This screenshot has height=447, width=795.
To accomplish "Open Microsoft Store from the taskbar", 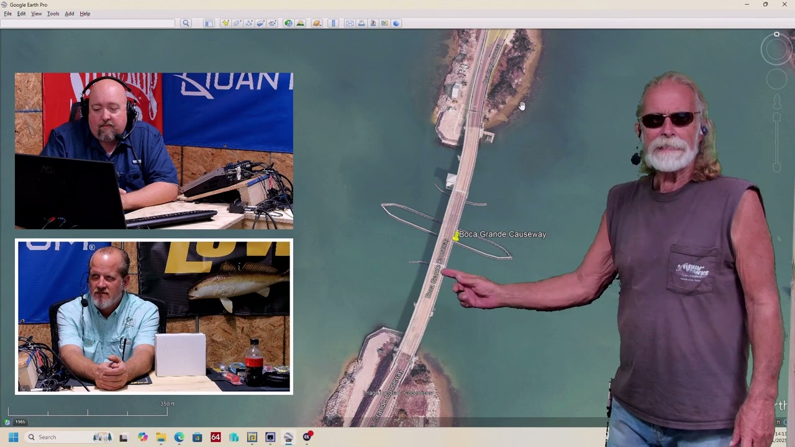I will tap(198, 437).
